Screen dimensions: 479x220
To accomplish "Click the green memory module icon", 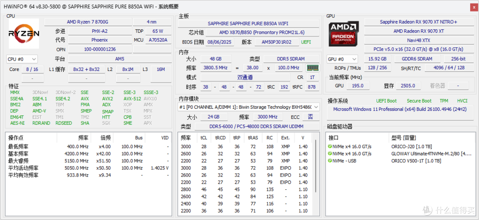I will 313,68.
